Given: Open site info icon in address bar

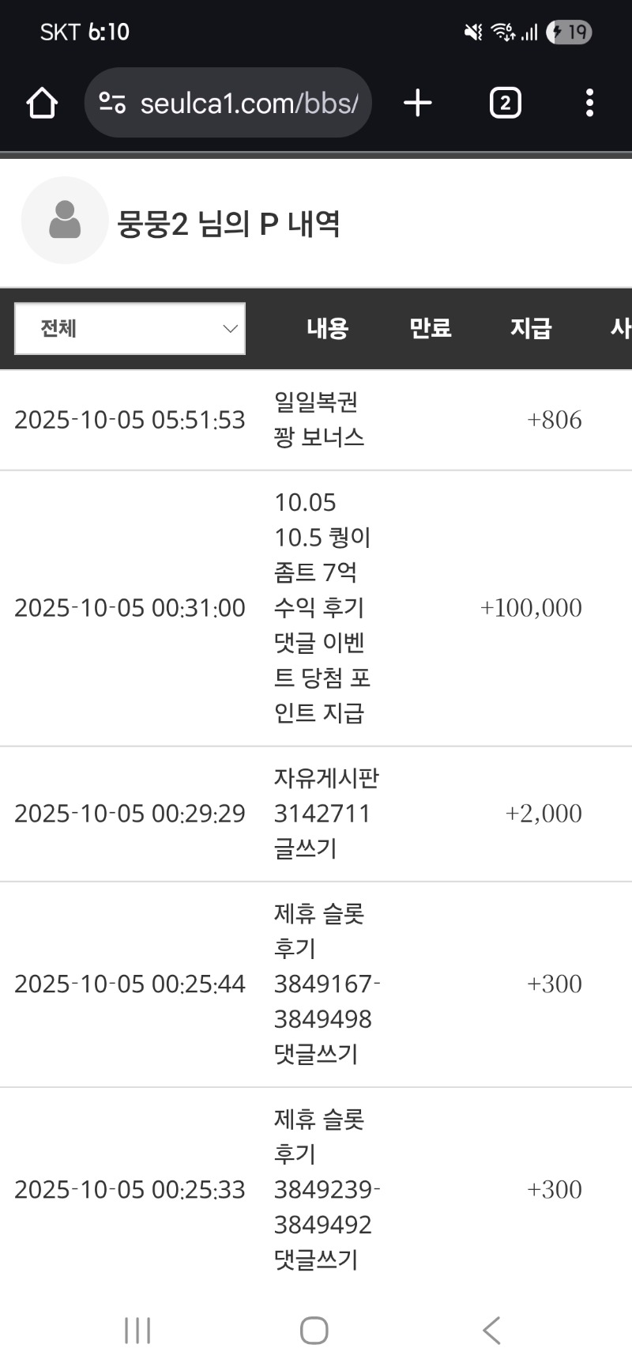Looking at the screenshot, I should point(112,103).
